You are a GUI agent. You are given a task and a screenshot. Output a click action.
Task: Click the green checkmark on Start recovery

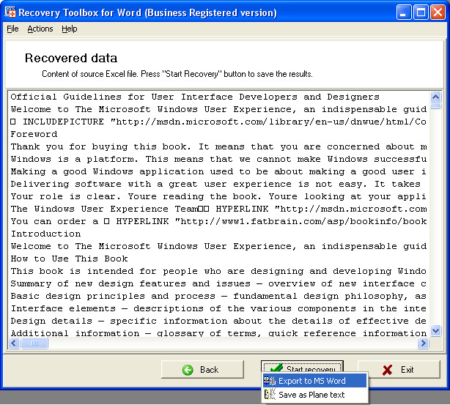click(x=277, y=367)
